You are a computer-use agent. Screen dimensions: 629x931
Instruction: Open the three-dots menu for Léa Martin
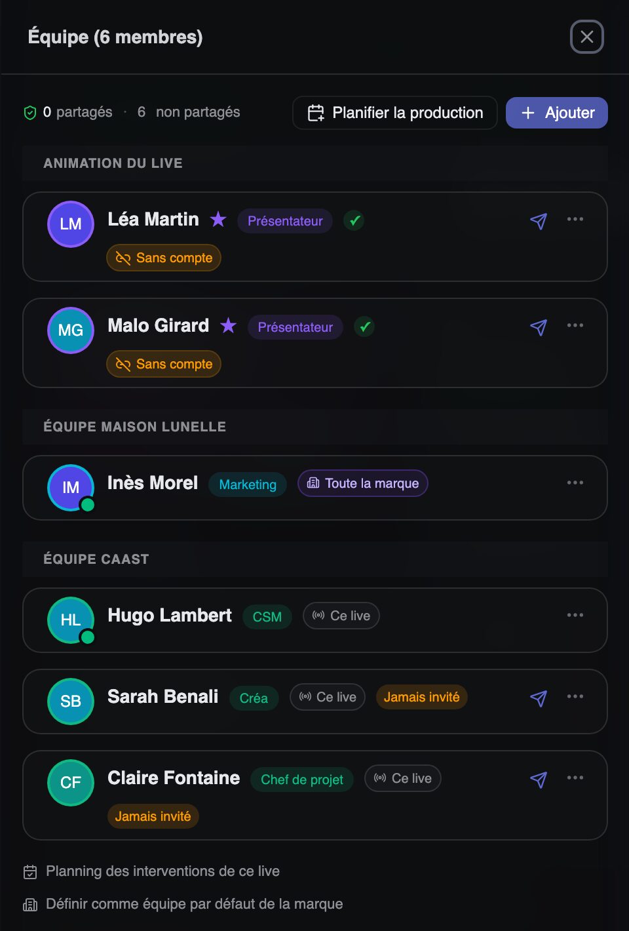click(575, 219)
